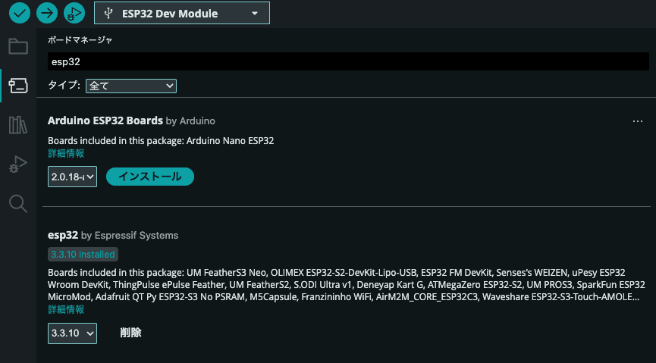
Task: Click the 3.3.10 installed badge
Action: 83,255
